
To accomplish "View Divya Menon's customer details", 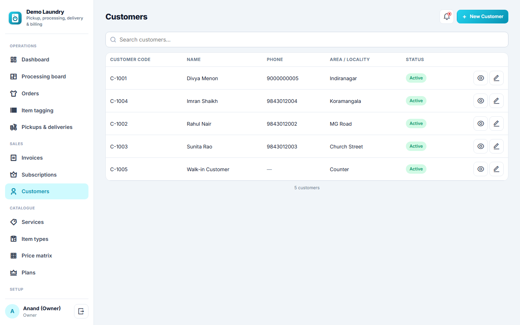I will (481, 78).
